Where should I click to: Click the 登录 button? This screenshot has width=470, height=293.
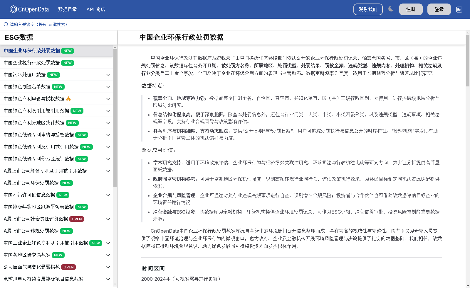pyautogui.click(x=439, y=9)
